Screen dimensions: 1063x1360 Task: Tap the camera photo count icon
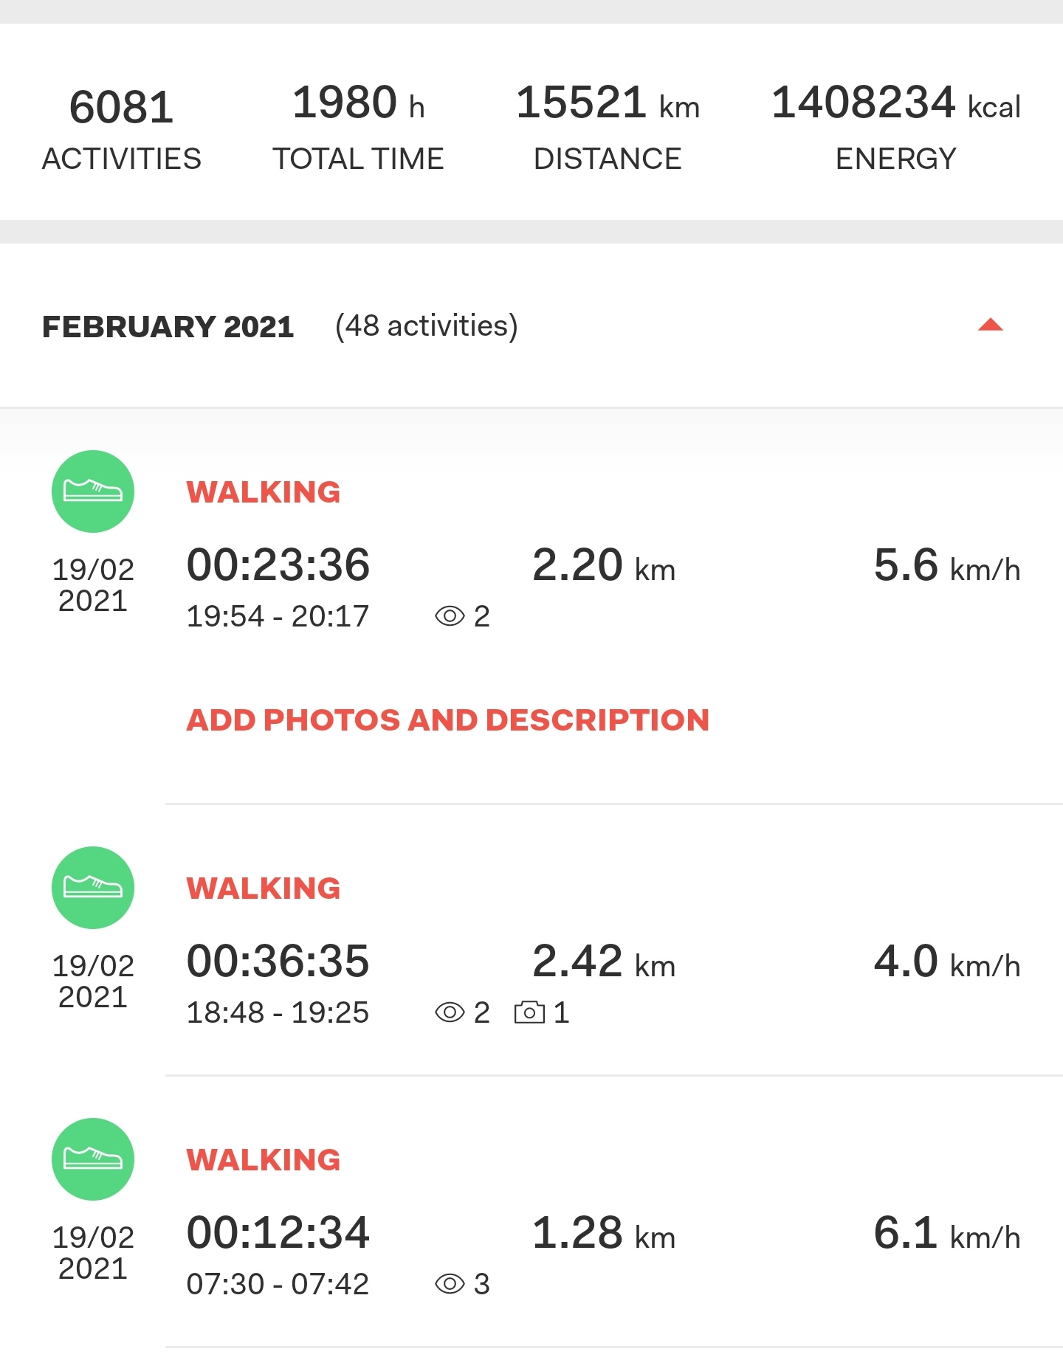click(x=529, y=1012)
